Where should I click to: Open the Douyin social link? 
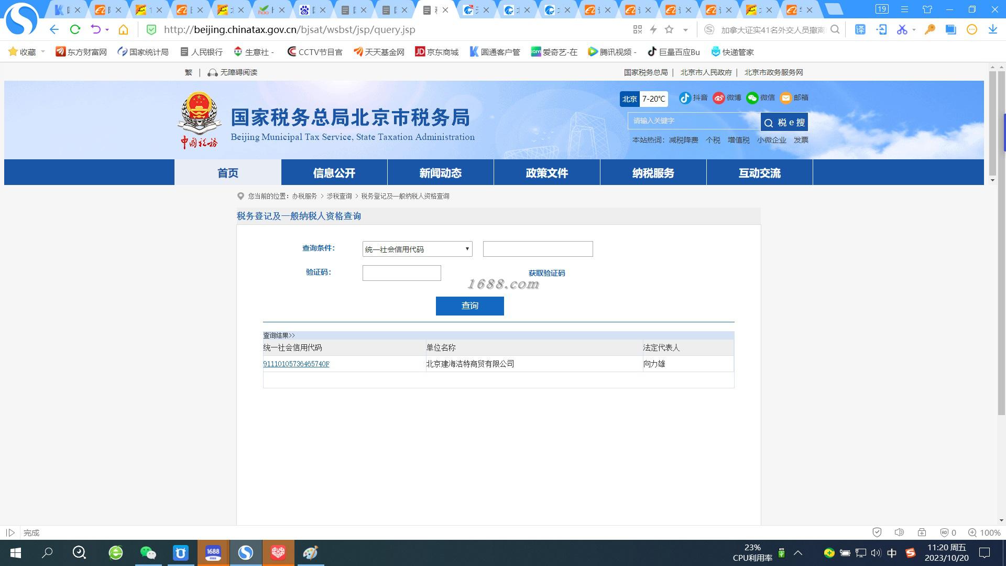[693, 98]
